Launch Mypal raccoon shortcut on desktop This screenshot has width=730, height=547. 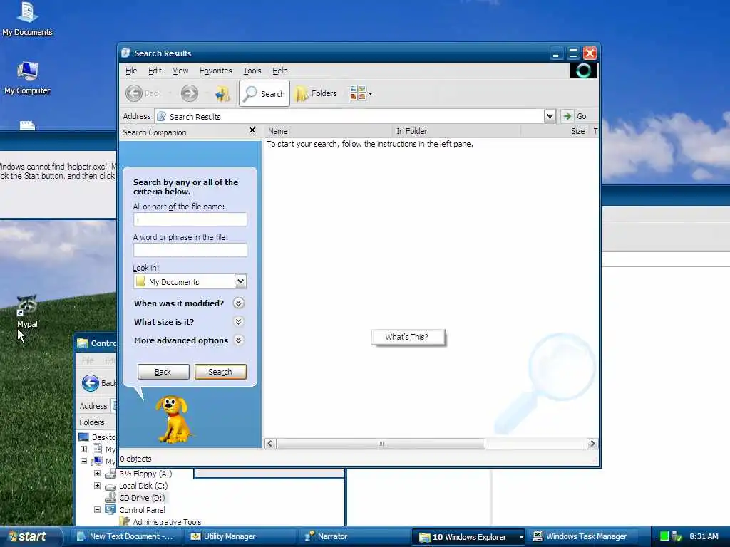click(27, 311)
